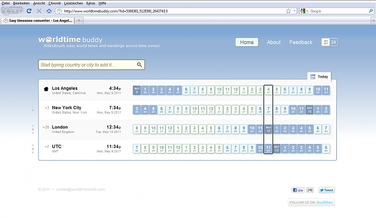Open the Ansicht menu

click(x=39, y=3)
